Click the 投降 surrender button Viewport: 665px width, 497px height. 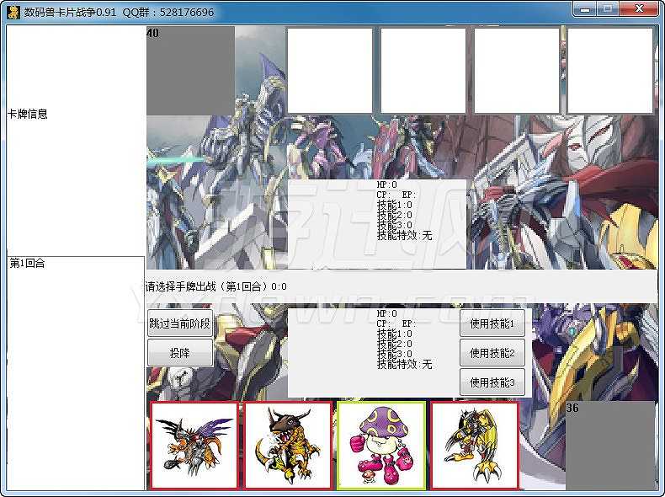point(180,353)
